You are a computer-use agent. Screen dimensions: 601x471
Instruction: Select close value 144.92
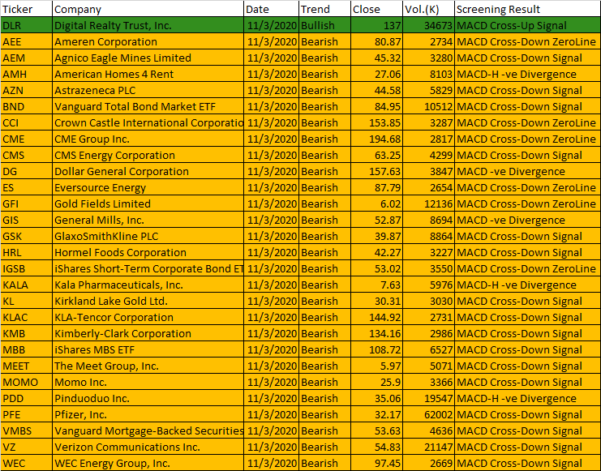pyautogui.click(x=377, y=317)
